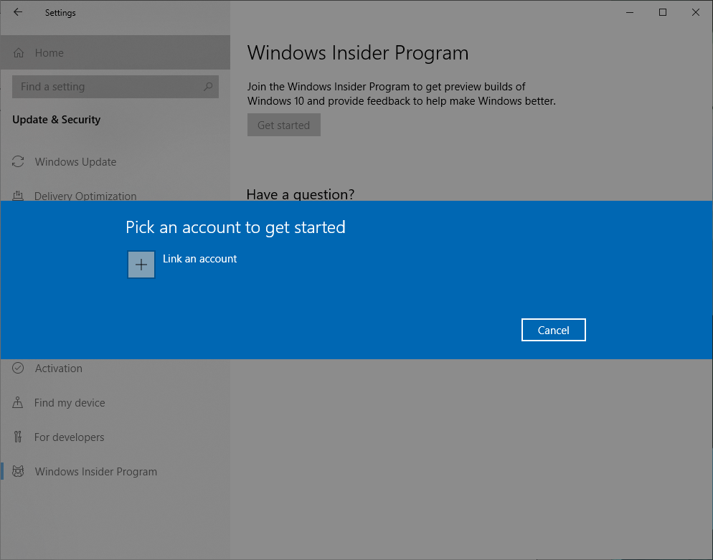
Task: Click the Delivery Optimization icon
Action: [18, 196]
